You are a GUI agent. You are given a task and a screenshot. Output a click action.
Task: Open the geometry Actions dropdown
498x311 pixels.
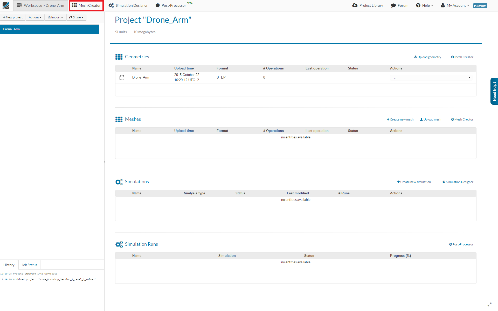pyautogui.click(x=431, y=77)
